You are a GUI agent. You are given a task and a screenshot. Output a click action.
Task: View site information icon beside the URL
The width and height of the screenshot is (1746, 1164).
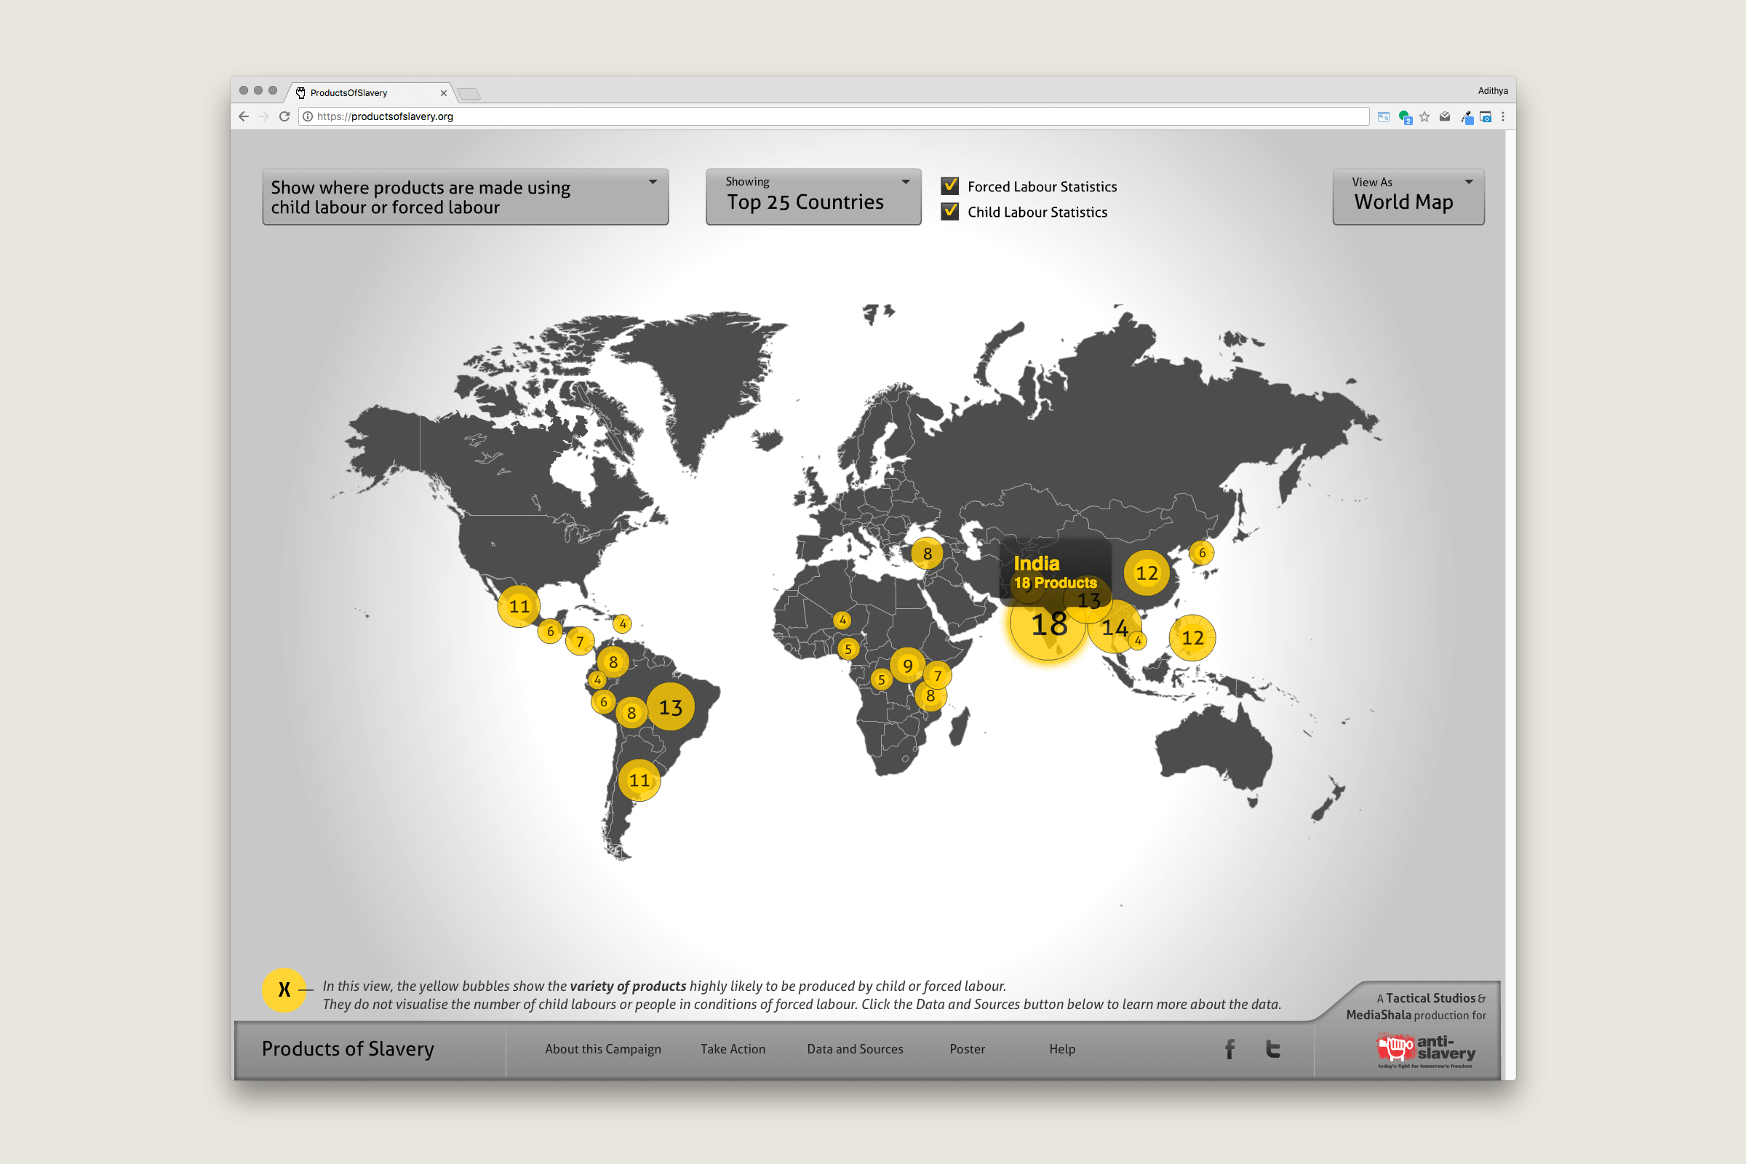coord(308,116)
